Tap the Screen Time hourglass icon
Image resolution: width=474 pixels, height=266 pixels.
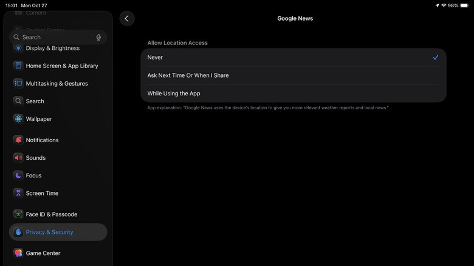click(18, 193)
